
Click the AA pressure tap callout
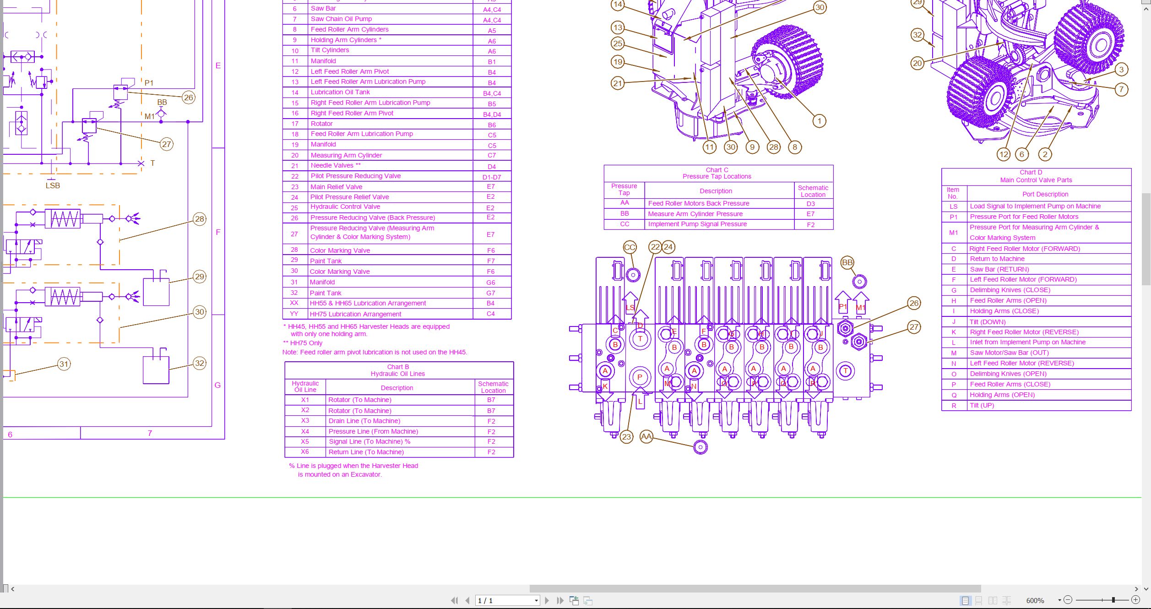(x=646, y=437)
